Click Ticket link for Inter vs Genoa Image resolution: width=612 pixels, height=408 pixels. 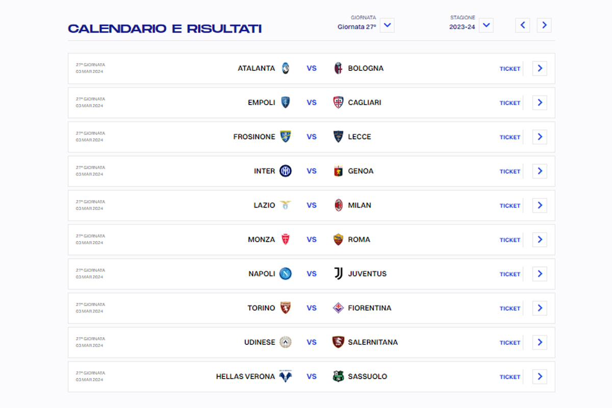coord(509,171)
